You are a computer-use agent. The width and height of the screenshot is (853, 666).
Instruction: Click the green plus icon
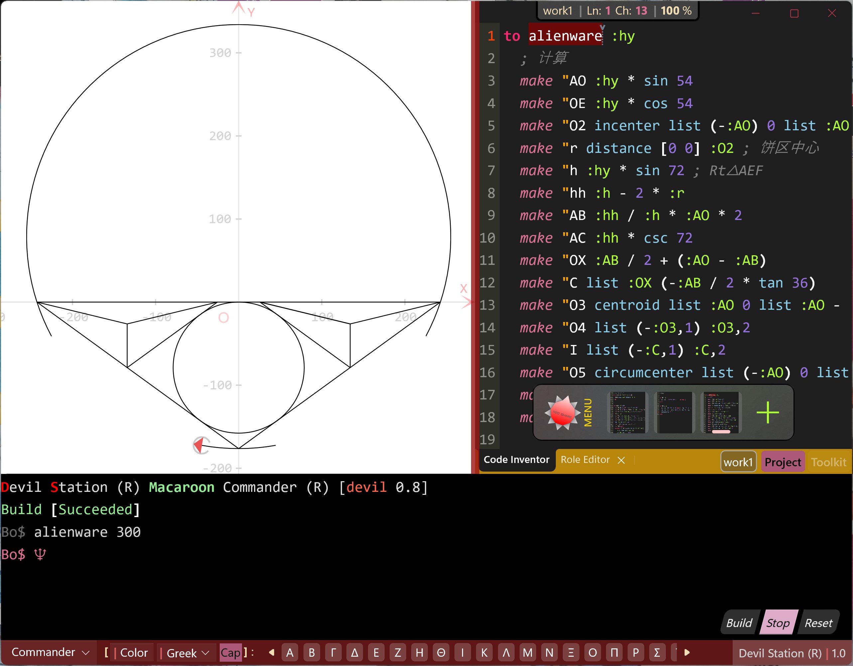(x=768, y=413)
